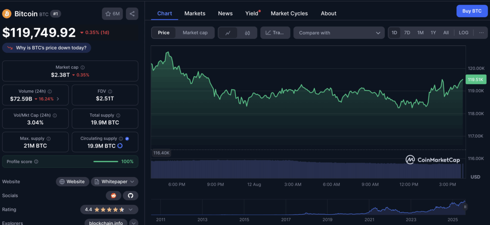Click the $119,749.92 price text
Image resolution: width=490 pixels, height=225 pixels.
[x=39, y=33]
